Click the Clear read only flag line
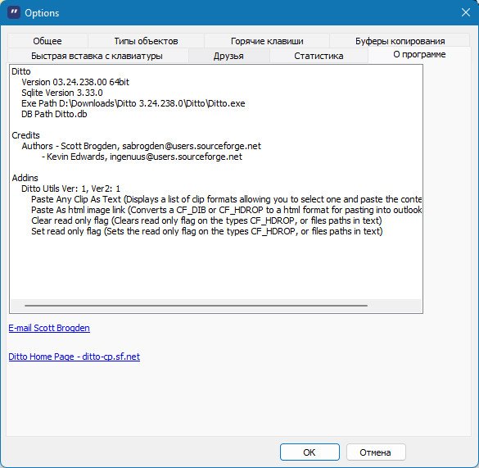 [206, 220]
